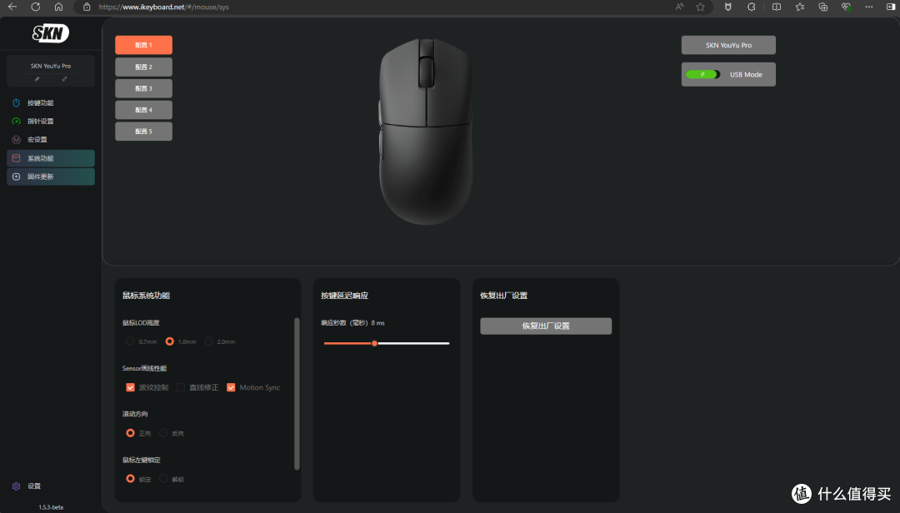
Task: Open browser home page
Action: (58, 7)
